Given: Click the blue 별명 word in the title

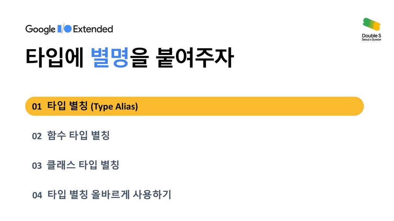Looking at the screenshot, I should tap(110, 58).
